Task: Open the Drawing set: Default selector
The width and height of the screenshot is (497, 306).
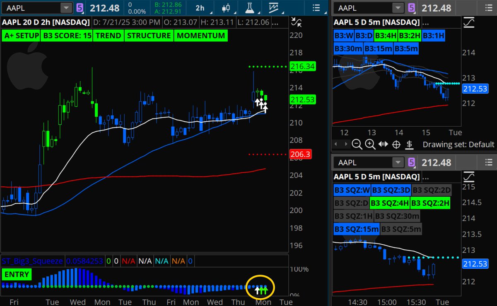Action: click(x=458, y=145)
